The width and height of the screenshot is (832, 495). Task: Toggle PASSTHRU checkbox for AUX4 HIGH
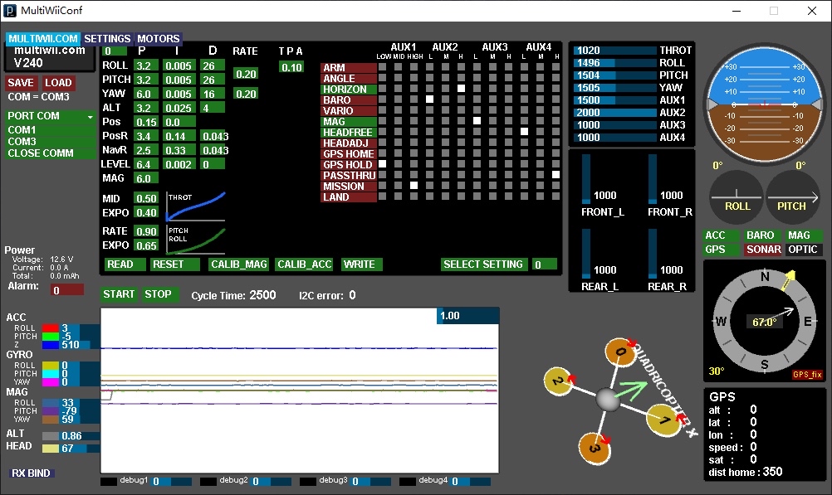[x=555, y=174]
